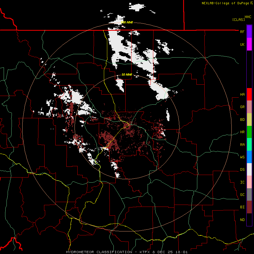This screenshot has width=254, height=254.
Task: Click the GR legend label
Action: [x=242, y=107]
